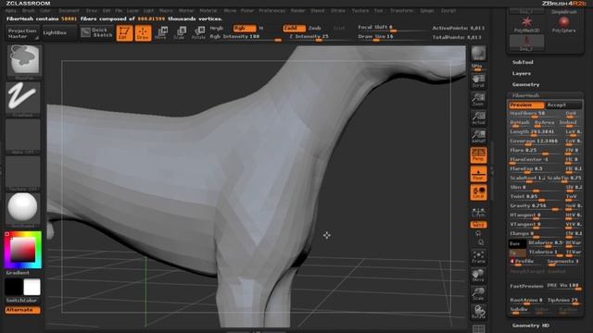The image size is (593, 333).
Task: Click the AAHalf icon
Action: tap(478, 136)
